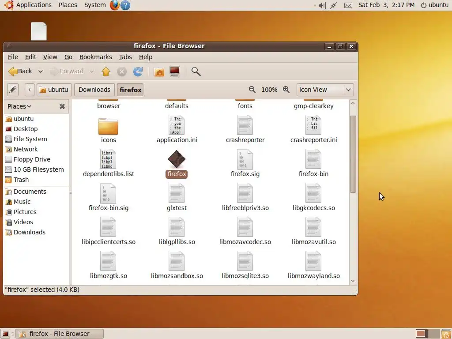This screenshot has height=339, width=452.
Task: Open the Icon View mode combo box
Action: click(325, 90)
